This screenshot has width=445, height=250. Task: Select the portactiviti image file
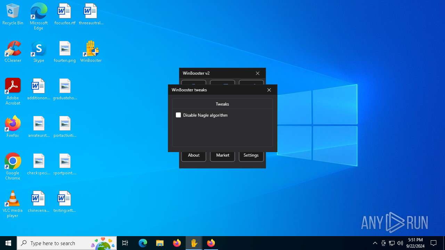[65, 127]
